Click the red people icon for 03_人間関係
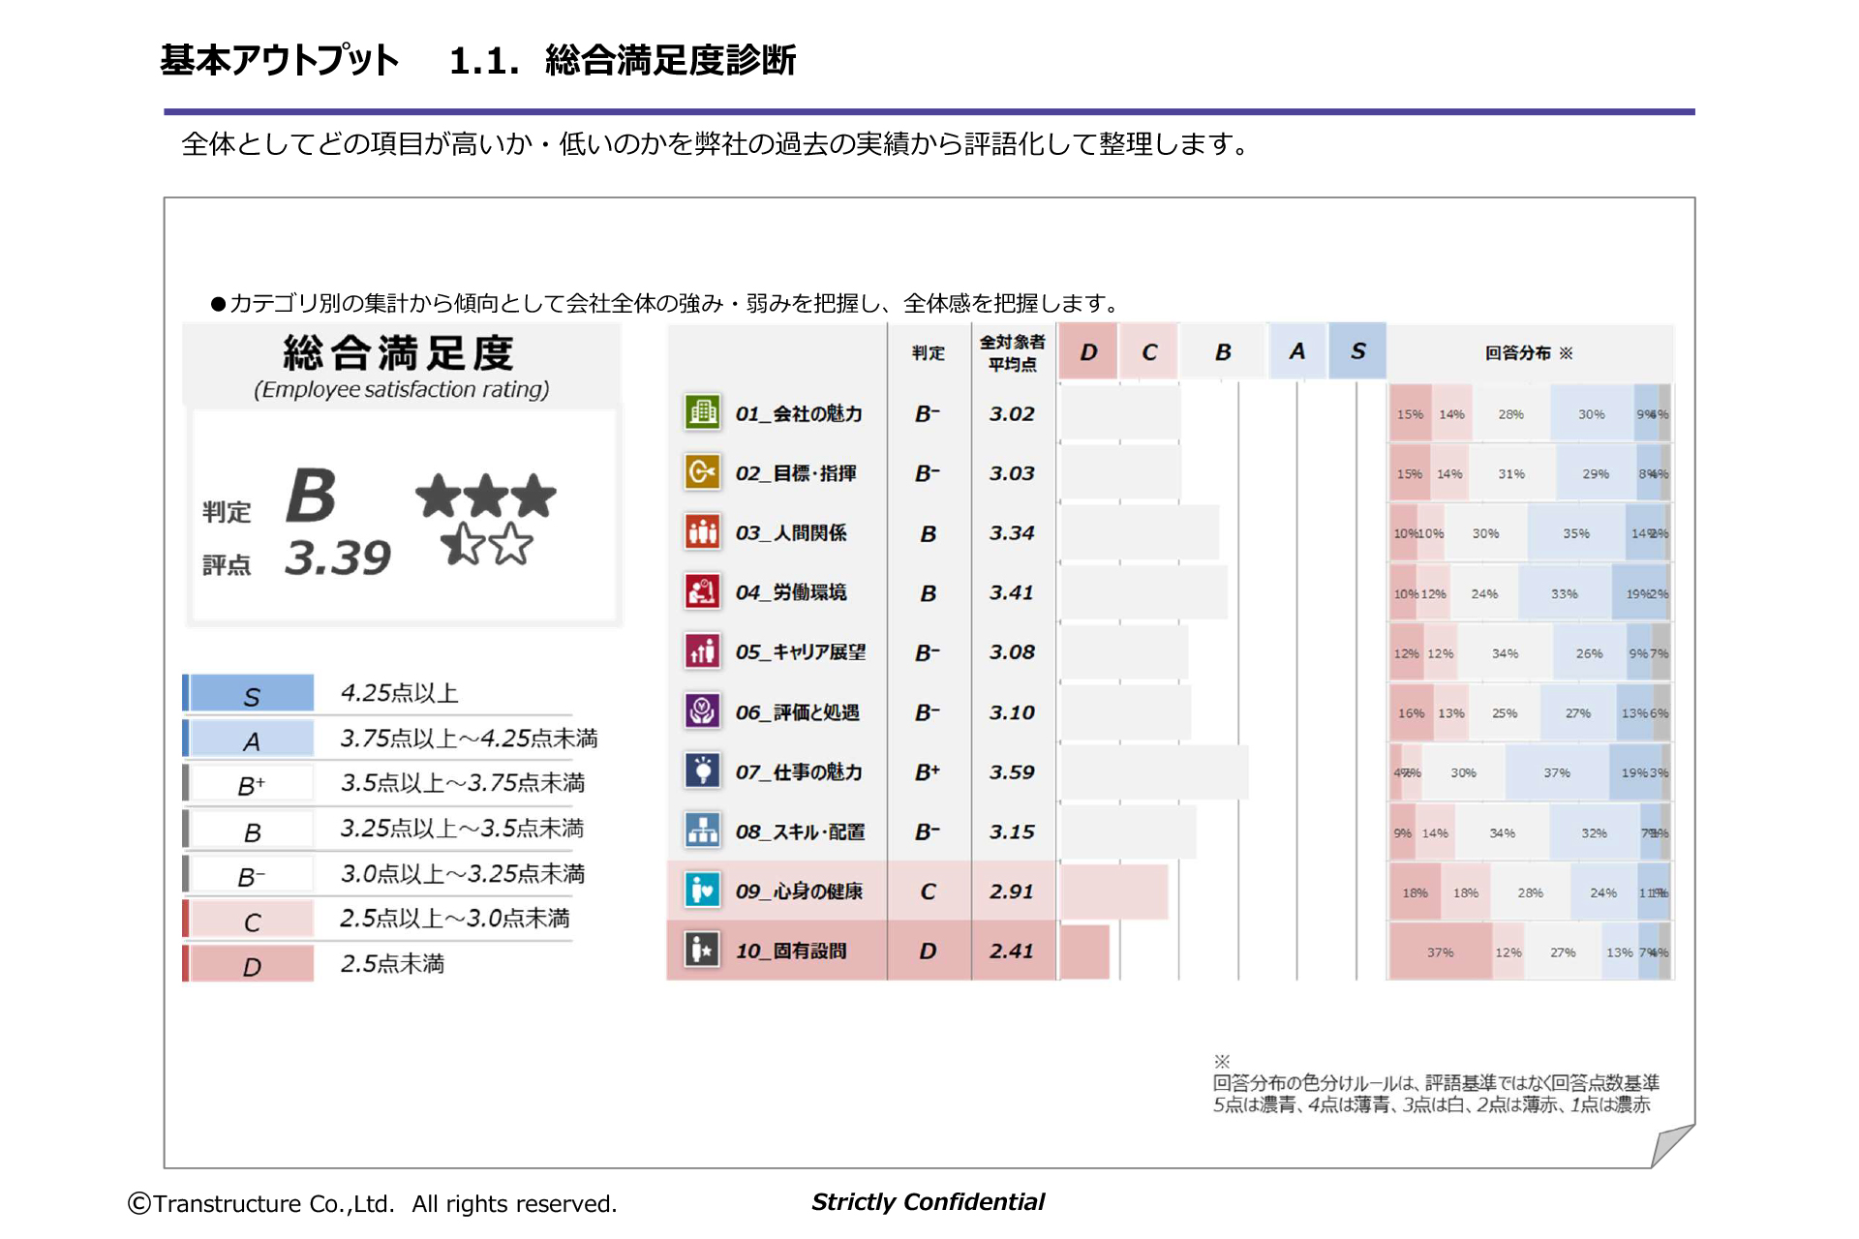The height and width of the screenshot is (1239, 1859). click(702, 531)
